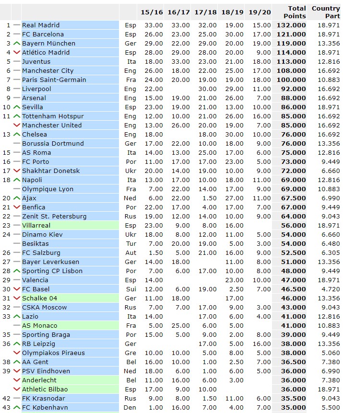Select Paris Saint-Germain team name
Viewport: 343px width, 413px height.
click(54, 80)
